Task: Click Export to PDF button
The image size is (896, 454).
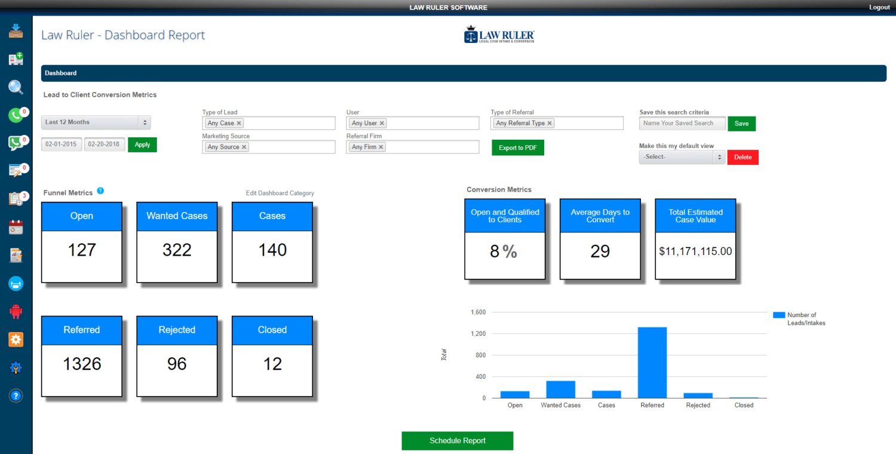Action: click(x=518, y=148)
